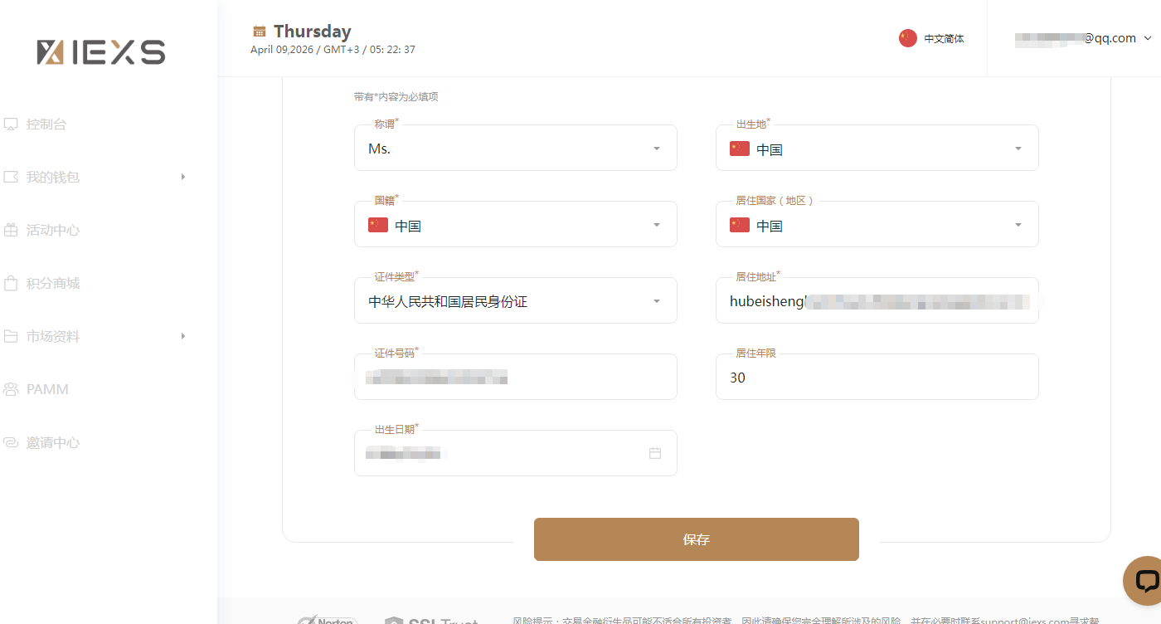Viewport: 1161px width, 624px height.
Task: Open the 国籍 nationality dropdown
Action: tap(515, 226)
